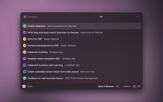Open the All filter dropdown
Screen dimensions: 163x102
pos(119,17)
